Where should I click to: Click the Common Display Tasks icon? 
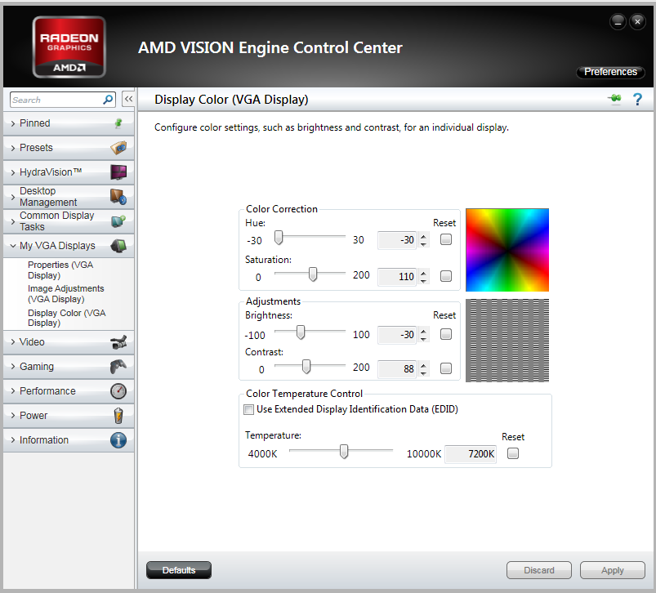[118, 221]
